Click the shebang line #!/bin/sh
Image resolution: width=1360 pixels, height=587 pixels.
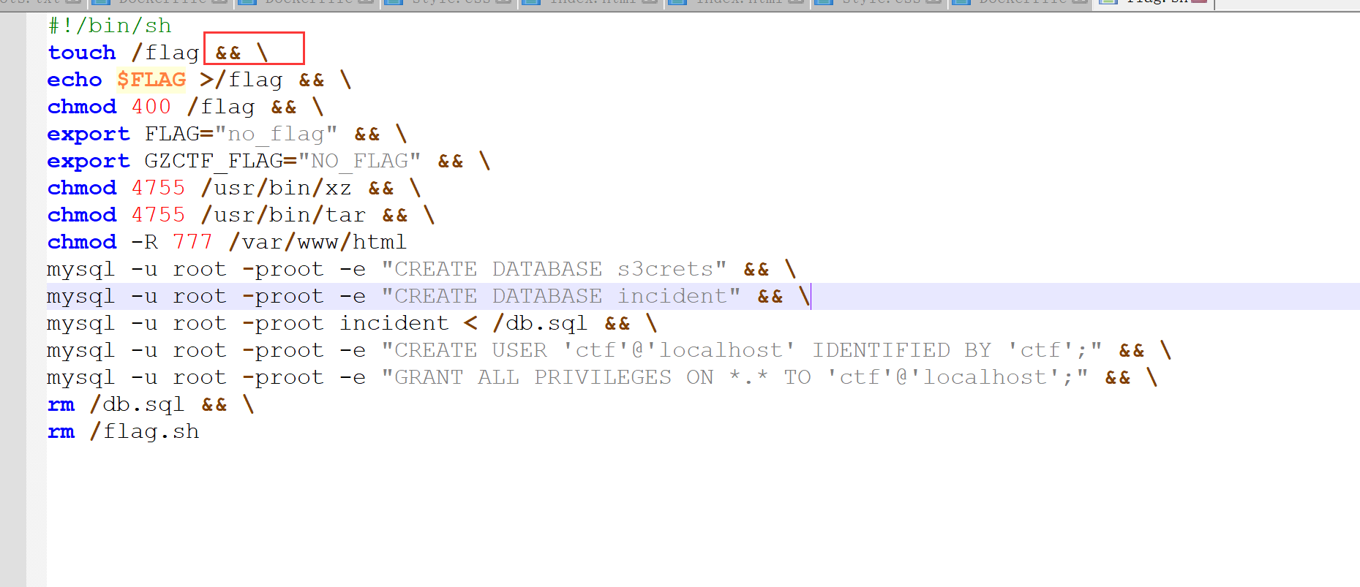pyautogui.click(x=110, y=26)
